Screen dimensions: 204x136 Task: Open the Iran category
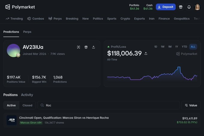coord(152,19)
